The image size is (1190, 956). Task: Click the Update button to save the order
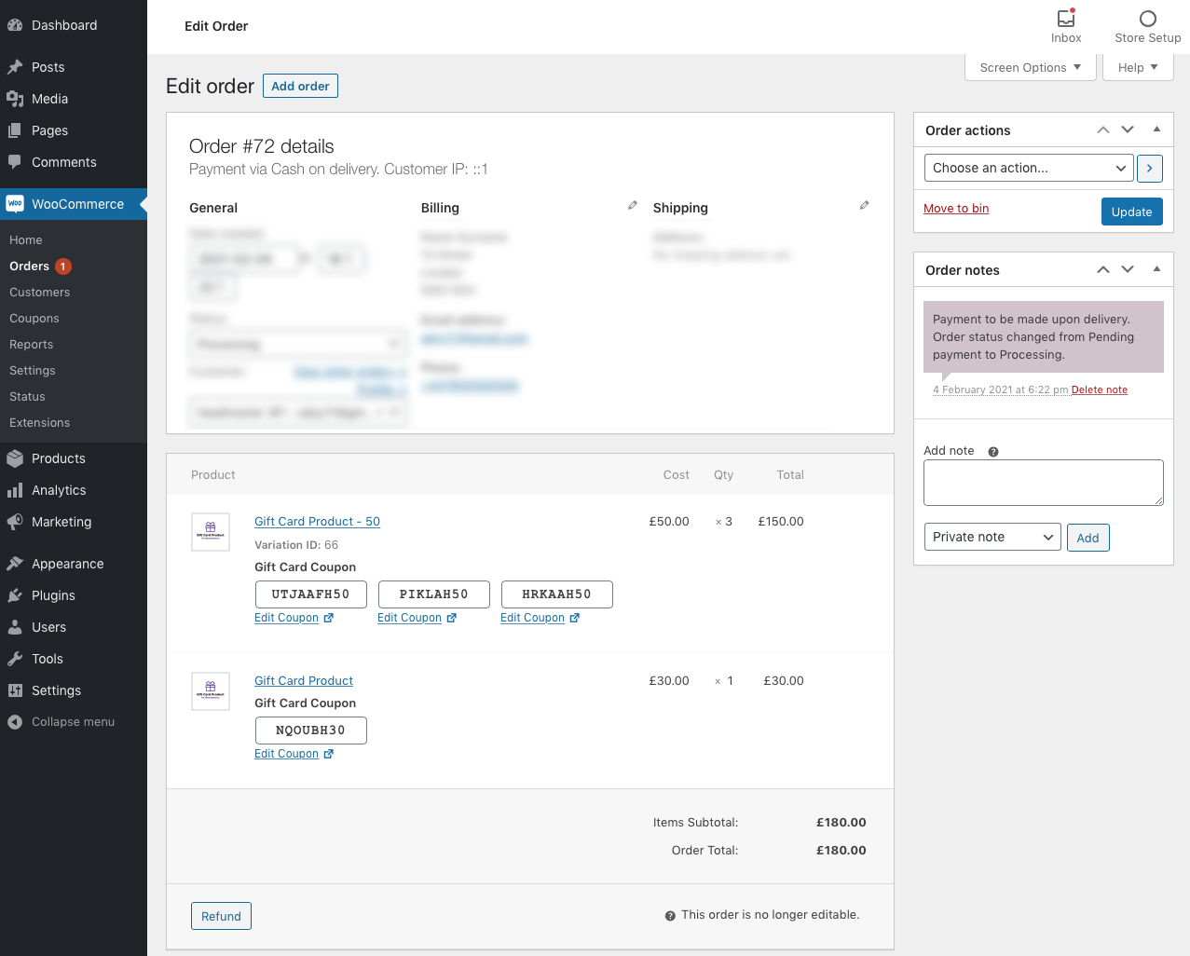pyautogui.click(x=1131, y=212)
